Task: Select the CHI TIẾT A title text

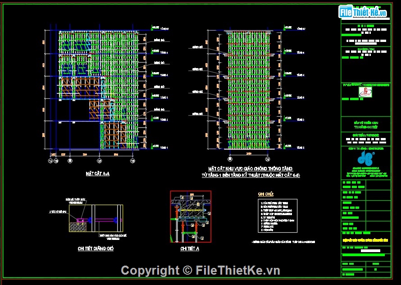Action: tap(190, 248)
